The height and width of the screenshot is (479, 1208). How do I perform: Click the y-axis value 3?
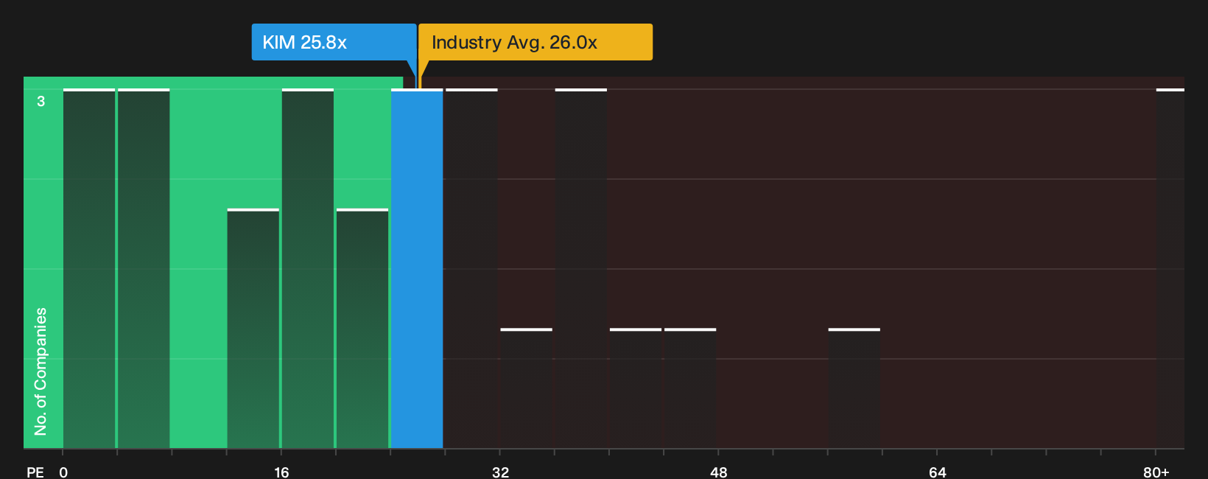pos(41,101)
